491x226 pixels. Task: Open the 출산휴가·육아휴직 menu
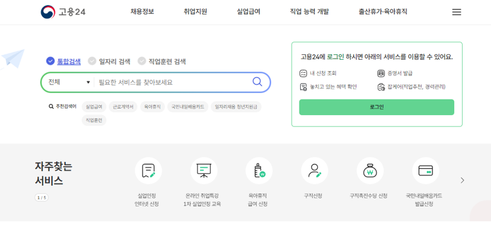pyautogui.click(x=383, y=12)
